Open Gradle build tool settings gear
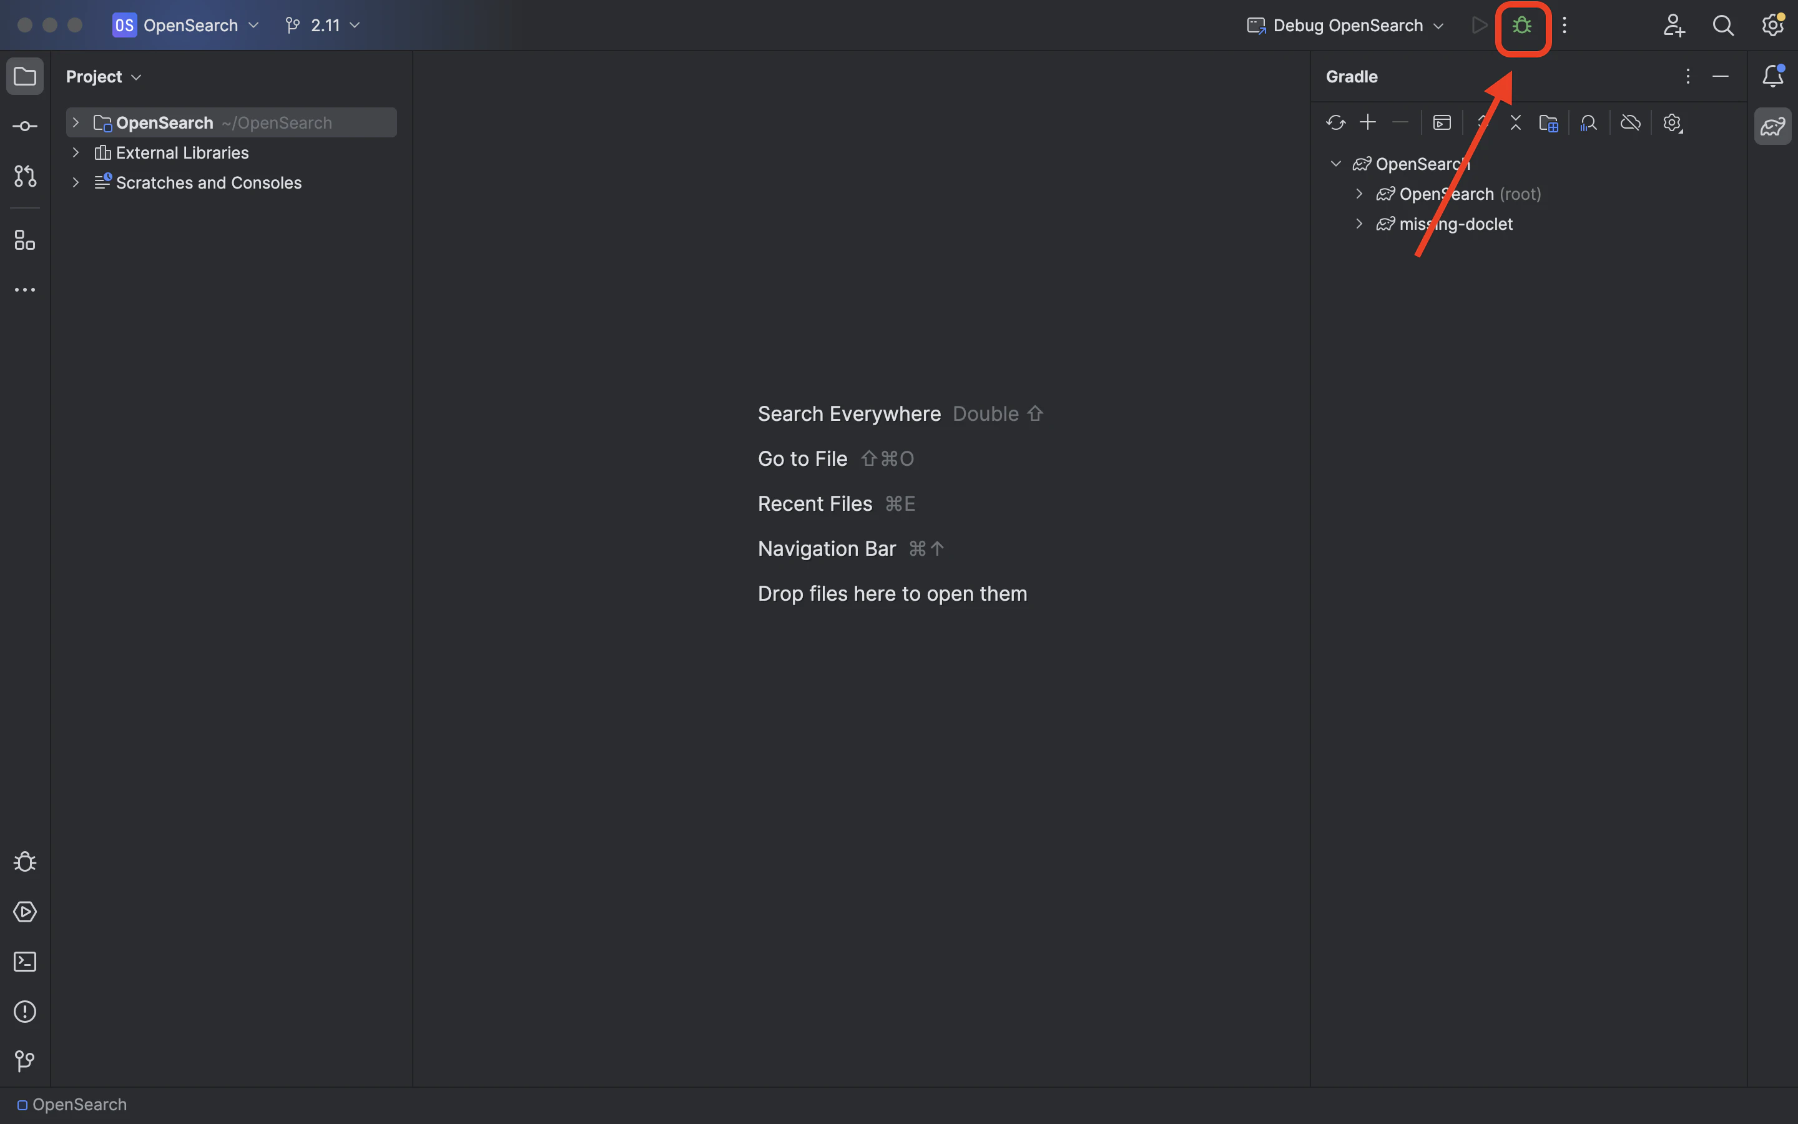1798x1124 pixels. (x=1673, y=122)
